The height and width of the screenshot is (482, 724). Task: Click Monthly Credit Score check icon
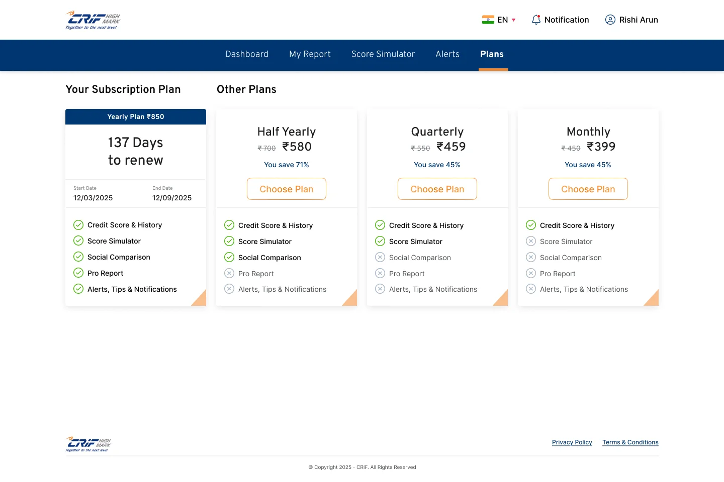coord(531,225)
